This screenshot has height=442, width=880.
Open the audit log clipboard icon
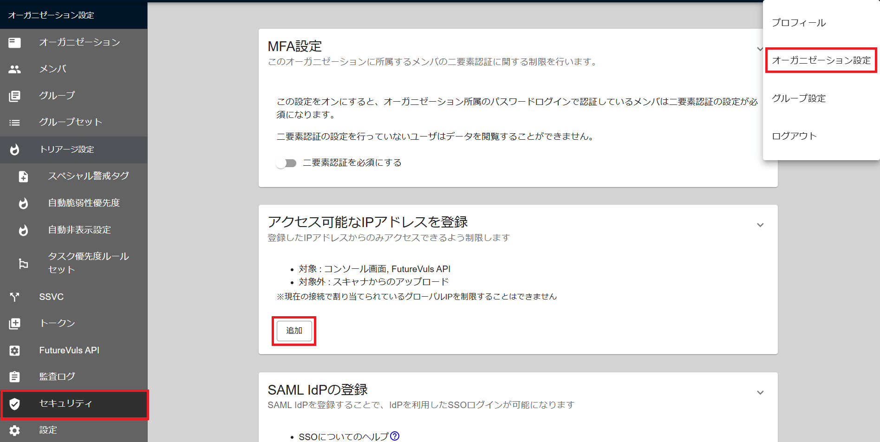(x=14, y=377)
